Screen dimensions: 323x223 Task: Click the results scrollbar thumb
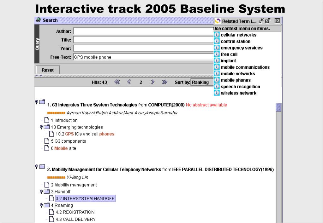click(x=278, y=107)
